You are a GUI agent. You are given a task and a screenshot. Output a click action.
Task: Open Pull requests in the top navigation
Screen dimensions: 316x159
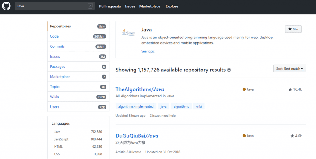[110, 6]
